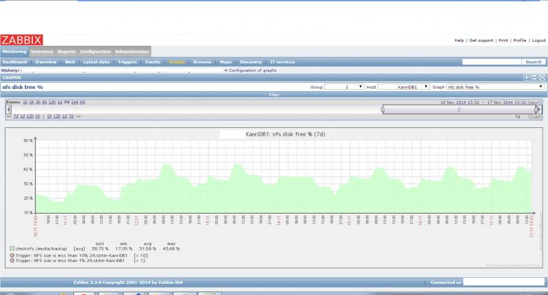Click the Logout link

pyautogui.click(x=538, y=40)
